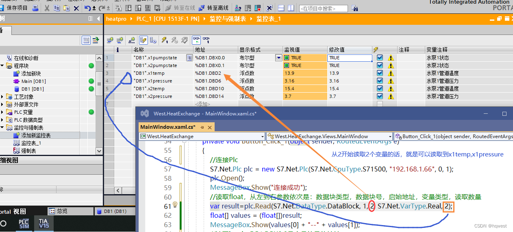Expand the 外部源文件 tree node

click(3, 104)
